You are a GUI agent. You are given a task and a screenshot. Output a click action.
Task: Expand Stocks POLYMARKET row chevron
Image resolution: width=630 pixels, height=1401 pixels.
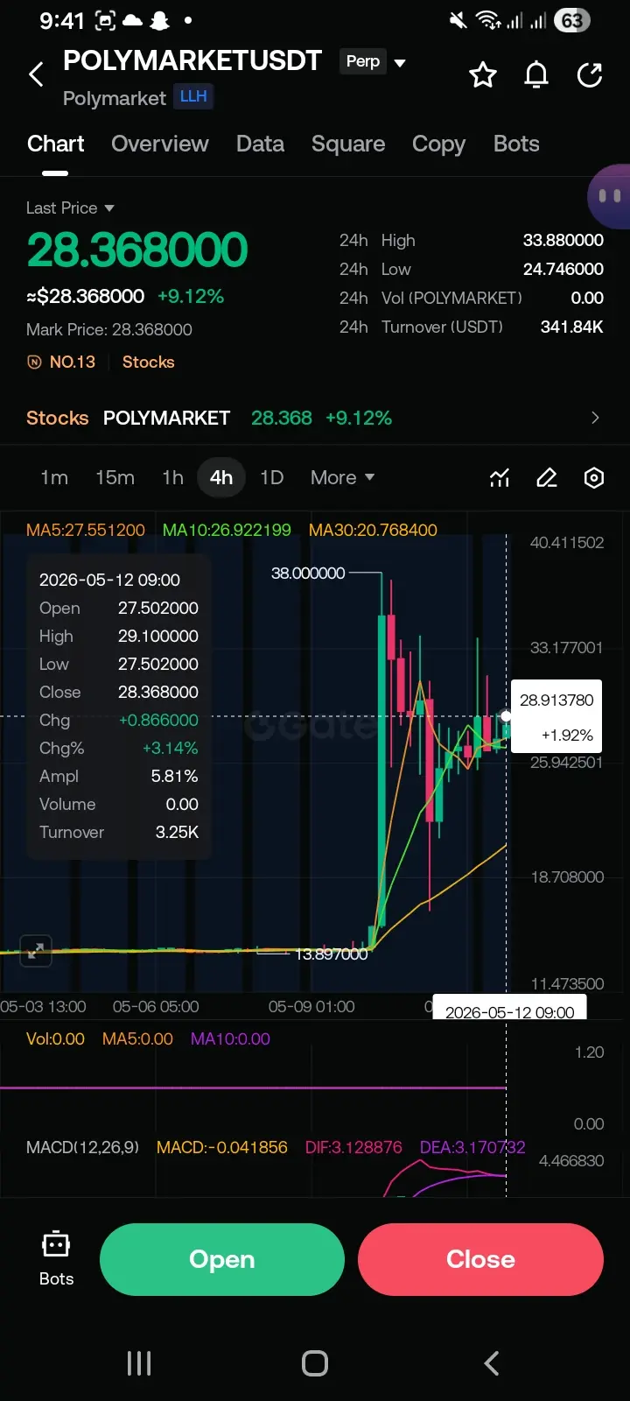click(595, 418)
